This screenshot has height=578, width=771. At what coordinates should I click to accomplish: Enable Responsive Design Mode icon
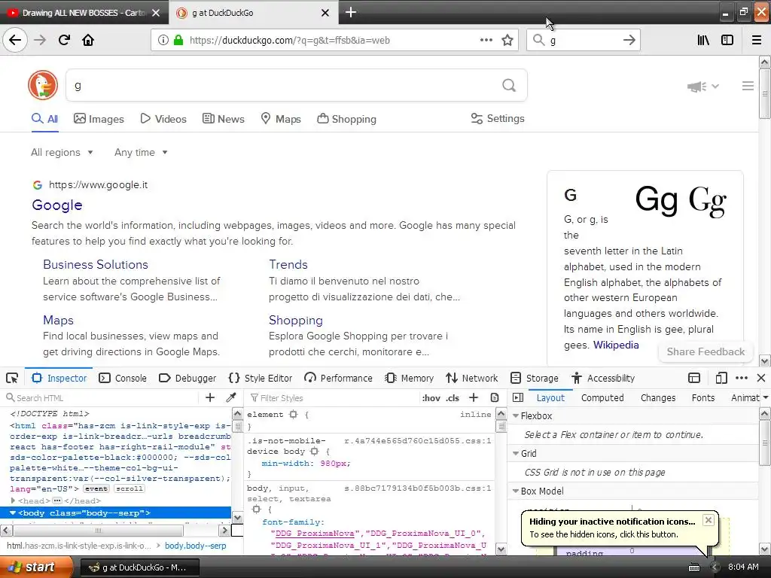tap(721, 378)
